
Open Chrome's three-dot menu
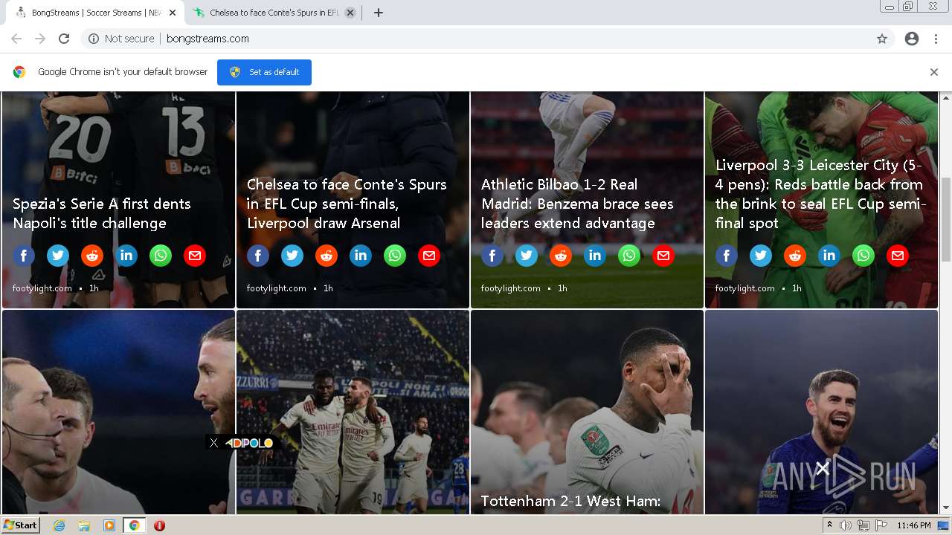pos(936,39)
